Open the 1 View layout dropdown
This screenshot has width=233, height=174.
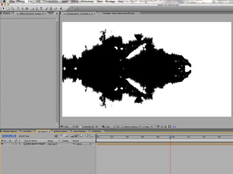click(147, 127)
